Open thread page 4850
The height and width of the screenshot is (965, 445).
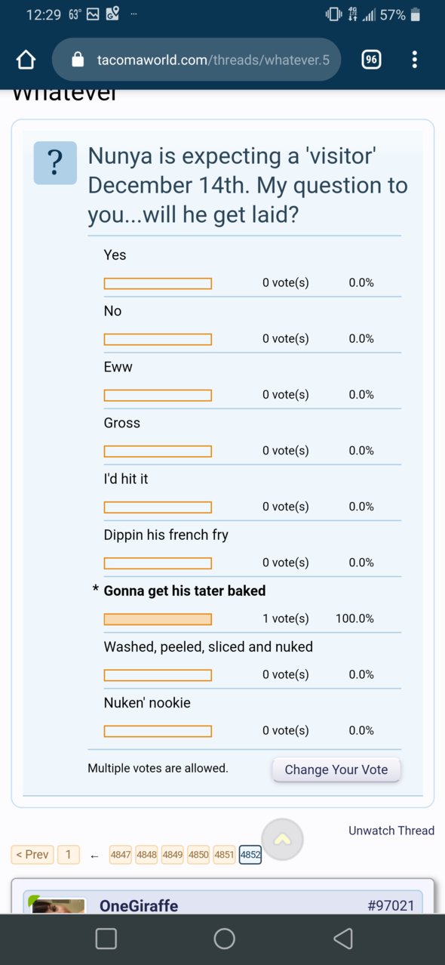click(x=198, y=855)
